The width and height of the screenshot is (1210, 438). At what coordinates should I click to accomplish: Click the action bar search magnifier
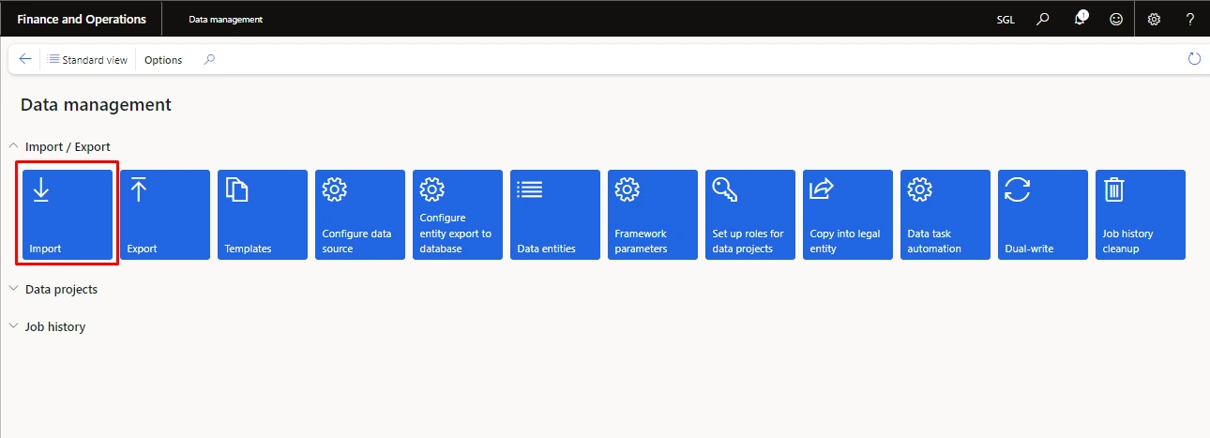(209, 59)
